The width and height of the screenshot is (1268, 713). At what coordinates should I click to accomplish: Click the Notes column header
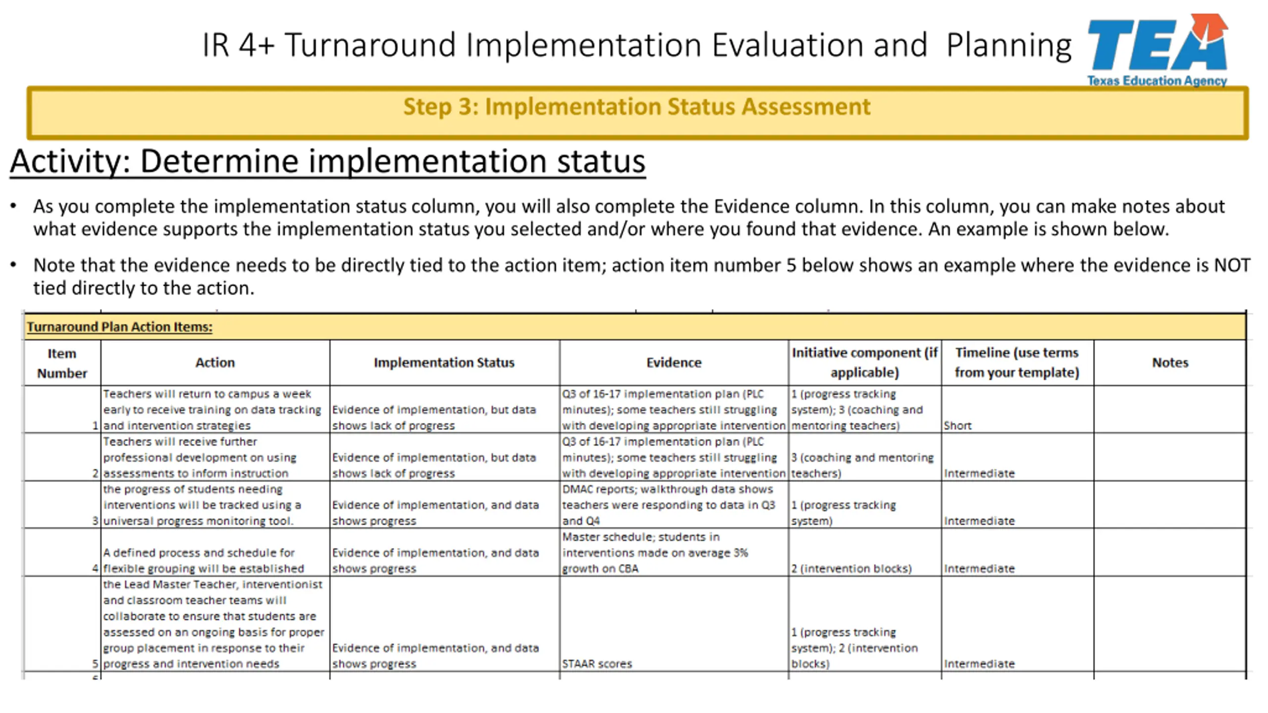tap(1170, 363)
